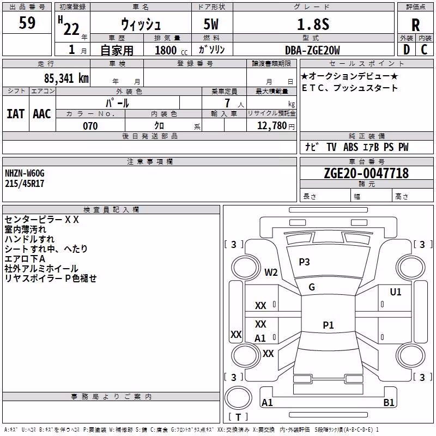This screenshot has width=436, height=436.
Task: Click seating capacity 7 人
Action: [x=234, y=104]
